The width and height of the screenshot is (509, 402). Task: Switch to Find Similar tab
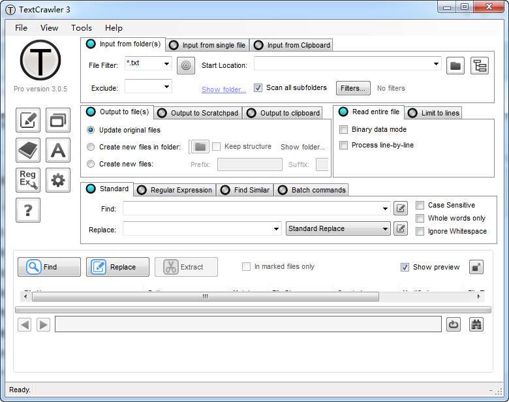tap(245, 190)
